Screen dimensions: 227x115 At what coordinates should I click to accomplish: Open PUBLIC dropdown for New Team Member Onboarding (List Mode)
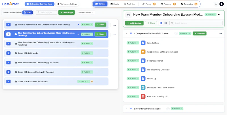[x=87, y=63]
